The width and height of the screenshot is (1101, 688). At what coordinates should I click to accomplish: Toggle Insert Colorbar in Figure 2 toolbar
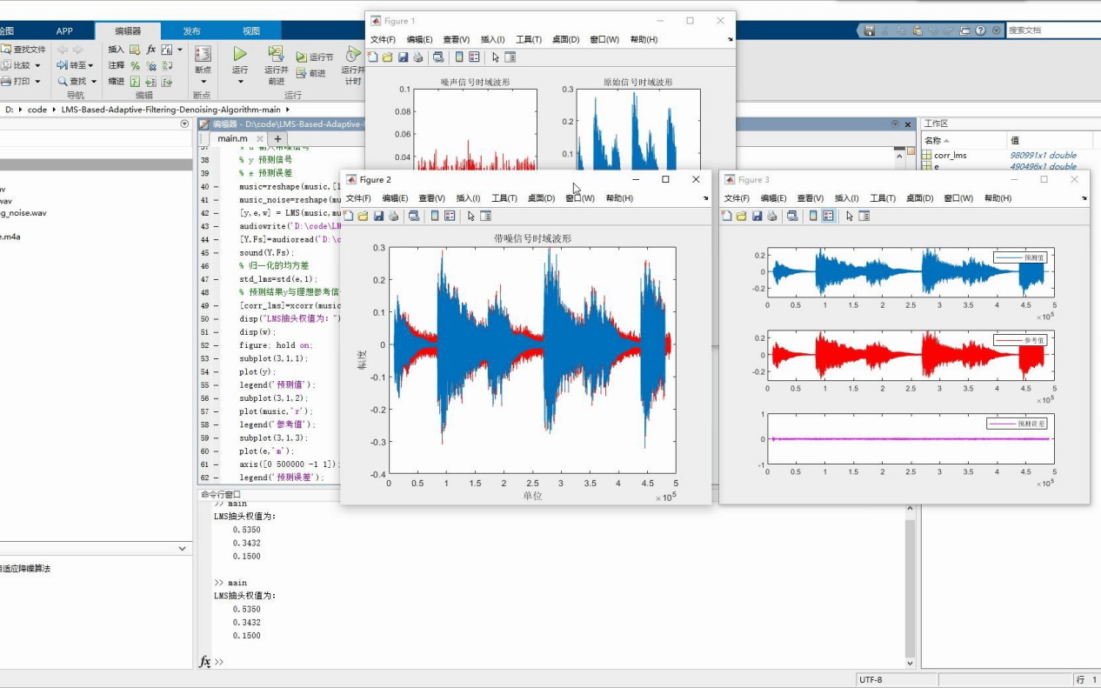coord(435,216)
